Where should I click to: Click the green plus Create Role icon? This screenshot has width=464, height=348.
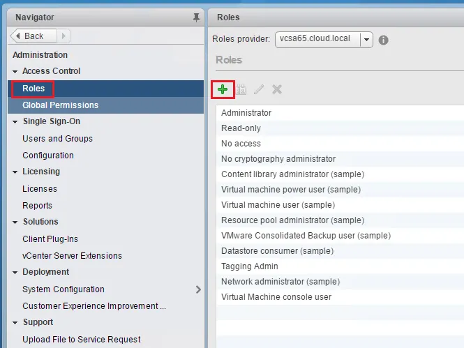223,89
